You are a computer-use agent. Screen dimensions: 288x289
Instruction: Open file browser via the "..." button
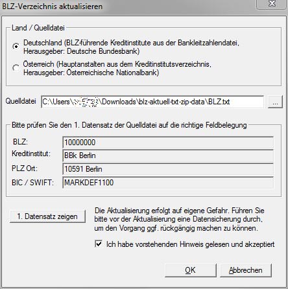click(x=275, y=102)
